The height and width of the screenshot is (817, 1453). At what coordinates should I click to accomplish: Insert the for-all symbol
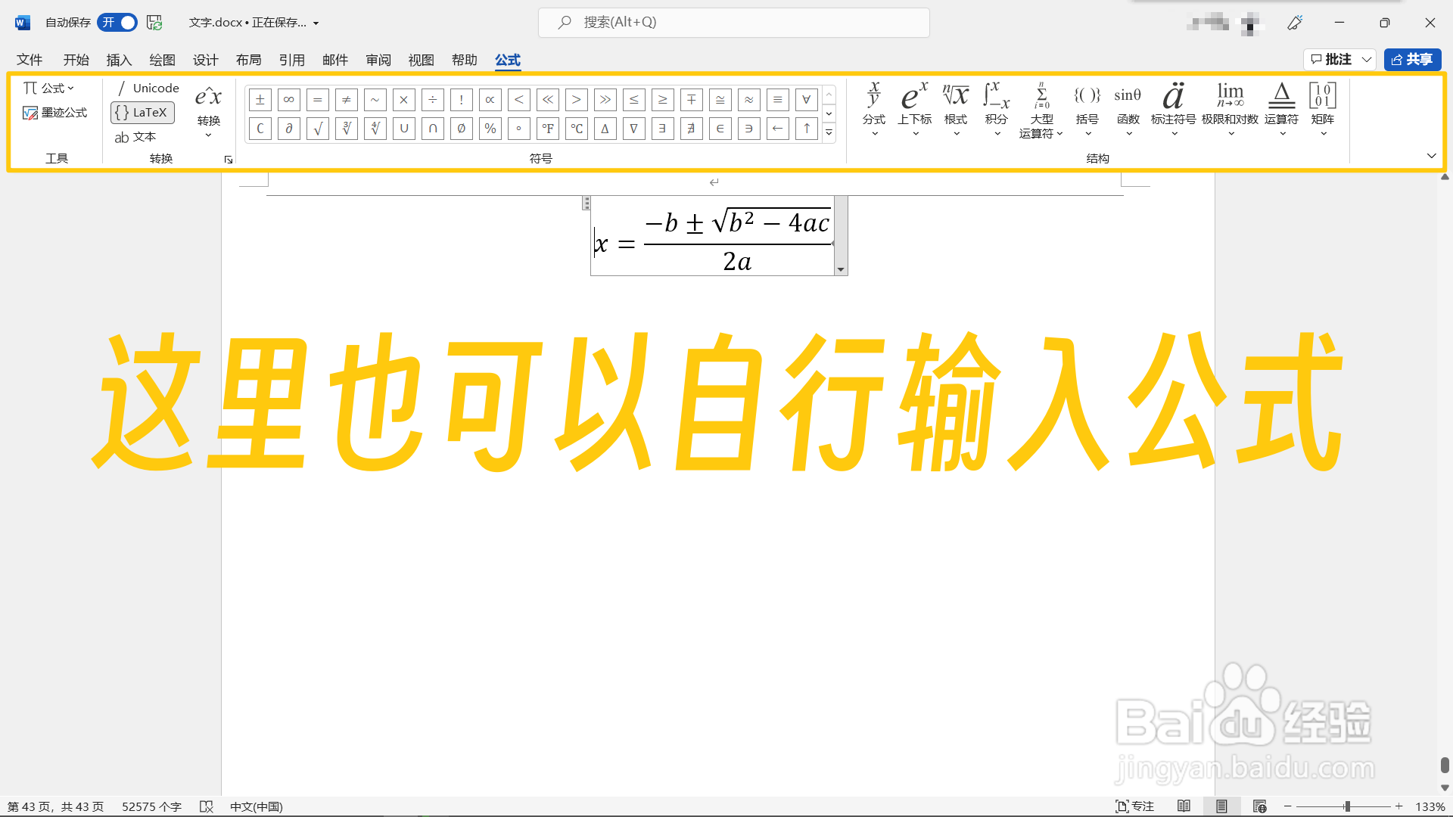tap(807, 100)
